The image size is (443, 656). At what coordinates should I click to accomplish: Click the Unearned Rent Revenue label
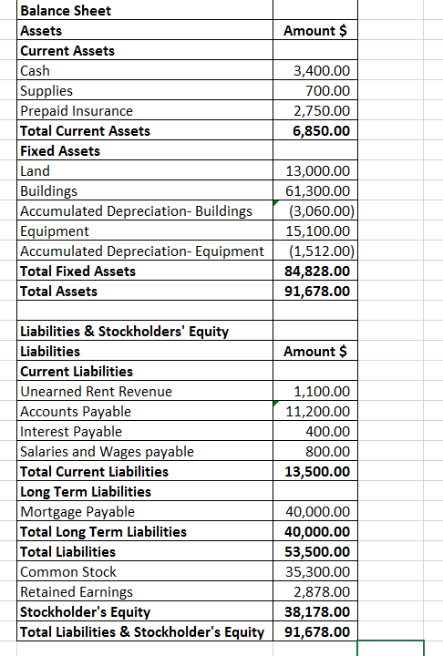145,391
